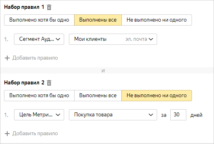
Task: Click 'Добавить правило' in rule set 1
Action: tap(35, 58)
